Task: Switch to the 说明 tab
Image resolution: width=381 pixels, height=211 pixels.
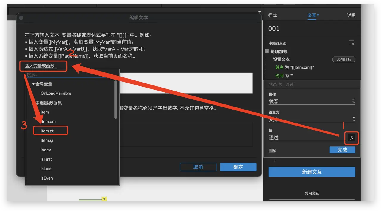Action: pos(351,15)
